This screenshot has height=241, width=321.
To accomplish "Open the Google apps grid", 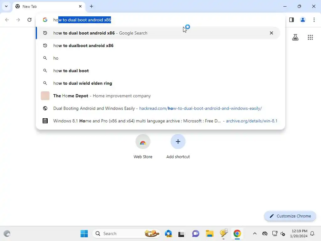I will point(310,37).
